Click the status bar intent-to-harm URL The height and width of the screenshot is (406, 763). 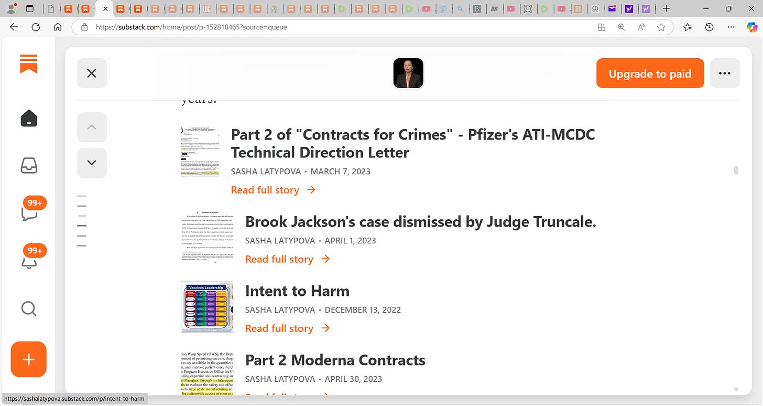tap(74, 399)
